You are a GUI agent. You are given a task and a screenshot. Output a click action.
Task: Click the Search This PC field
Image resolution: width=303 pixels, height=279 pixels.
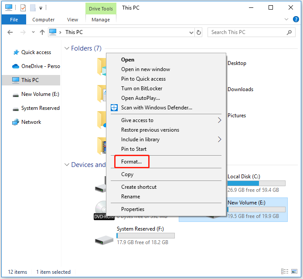tap(251, 32)
